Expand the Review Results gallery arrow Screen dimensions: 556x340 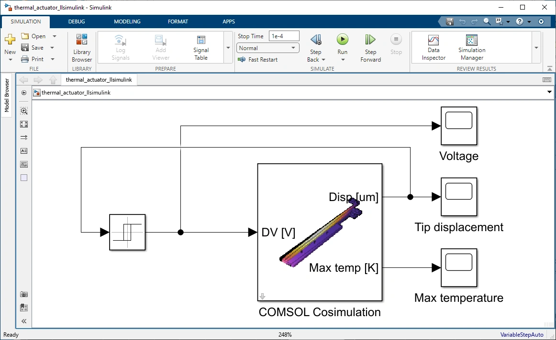[x=536, y=48]
